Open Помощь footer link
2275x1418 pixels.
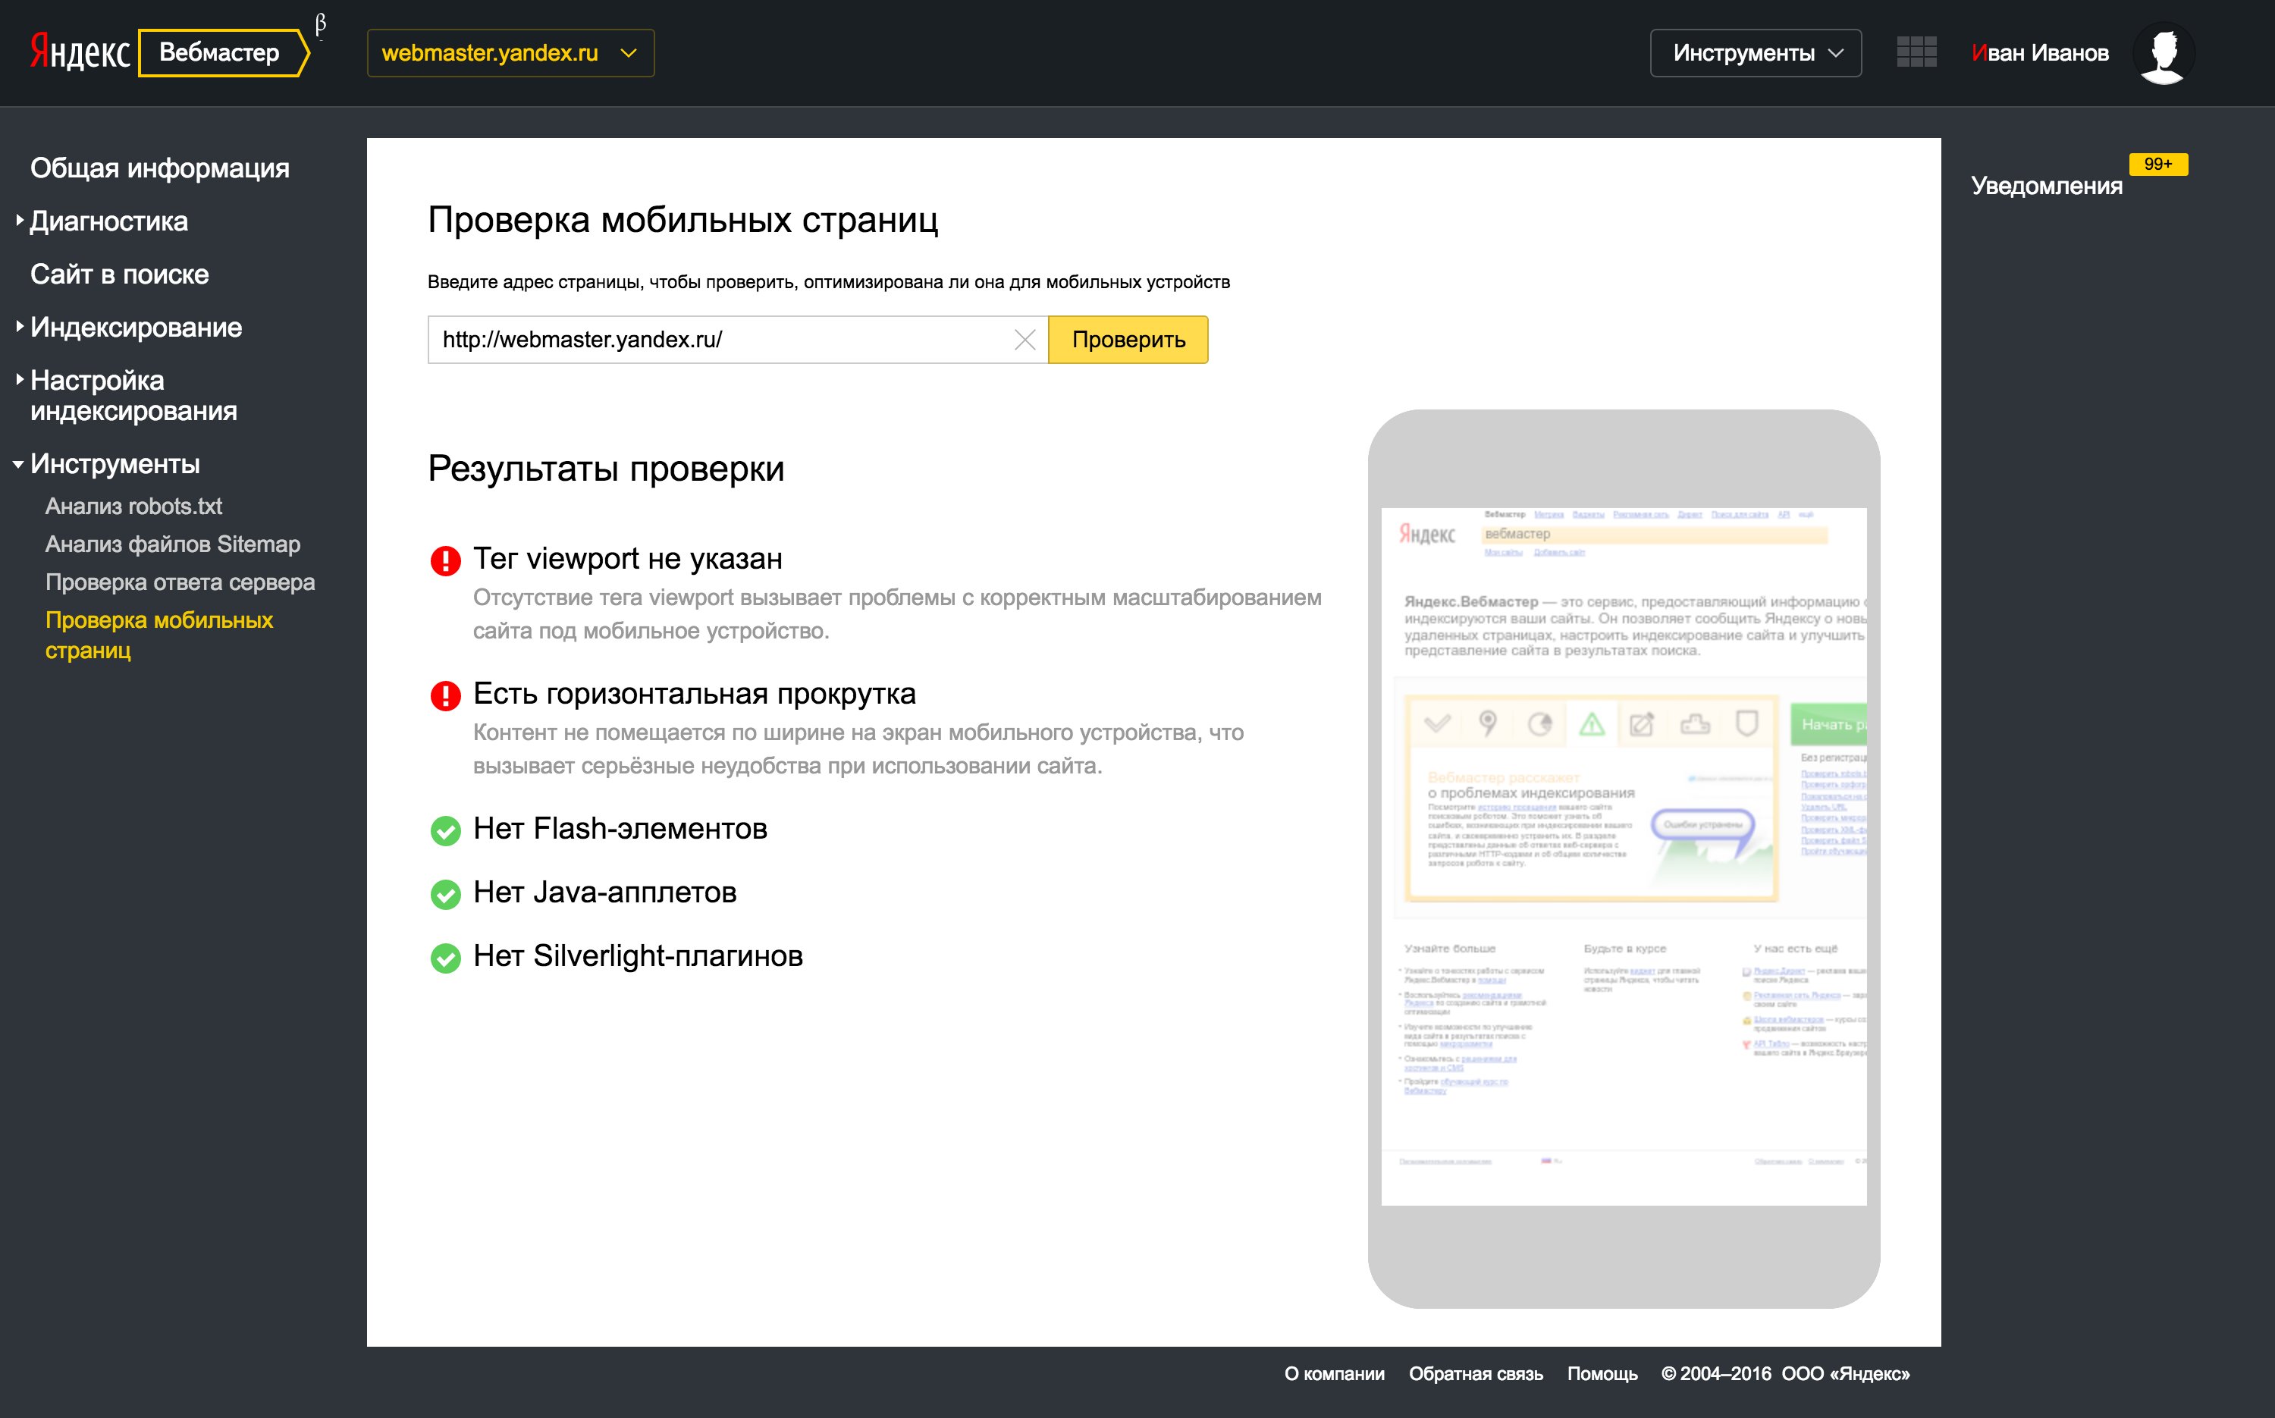(1602, 1374)
